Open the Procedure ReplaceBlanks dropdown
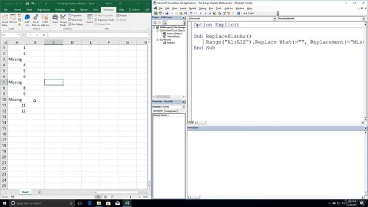Image resolution: width=368 pixels, height=207 pixels. 363,18
